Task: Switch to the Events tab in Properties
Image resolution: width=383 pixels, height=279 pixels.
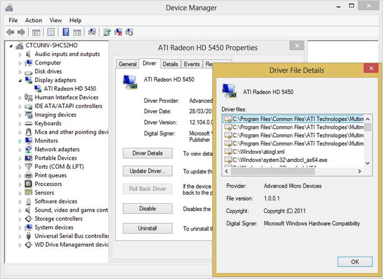Action: [192, 64]
